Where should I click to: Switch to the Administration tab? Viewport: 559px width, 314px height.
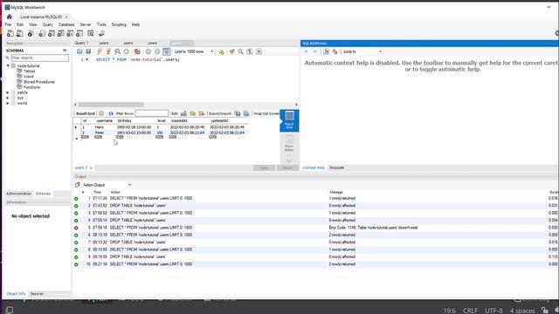point(19,194)
